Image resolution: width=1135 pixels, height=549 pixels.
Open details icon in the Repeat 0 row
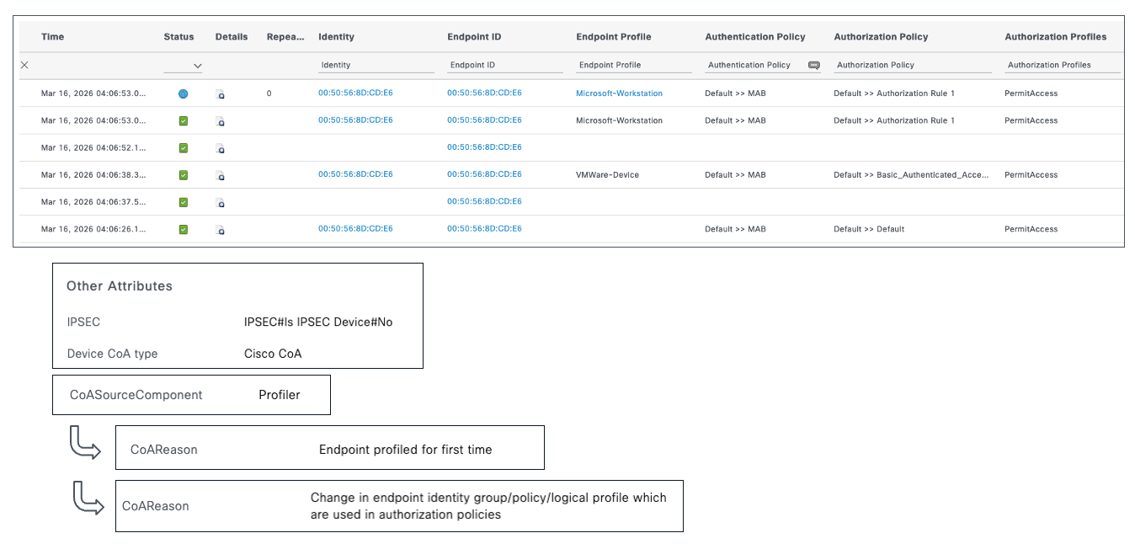click(x=220, y=94)
